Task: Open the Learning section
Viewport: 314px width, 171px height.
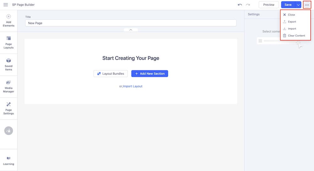Action: 8,161
